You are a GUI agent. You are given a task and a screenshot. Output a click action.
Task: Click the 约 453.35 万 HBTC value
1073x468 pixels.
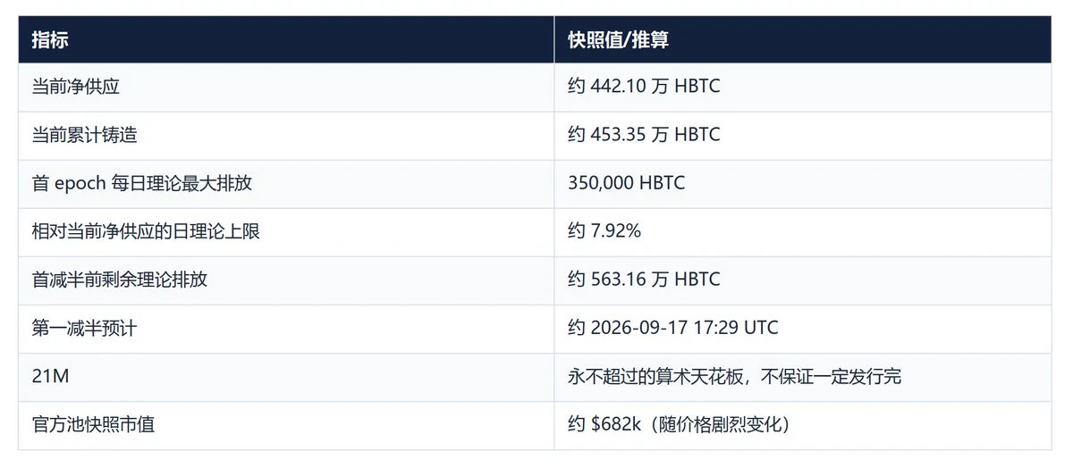pos(644,135)
